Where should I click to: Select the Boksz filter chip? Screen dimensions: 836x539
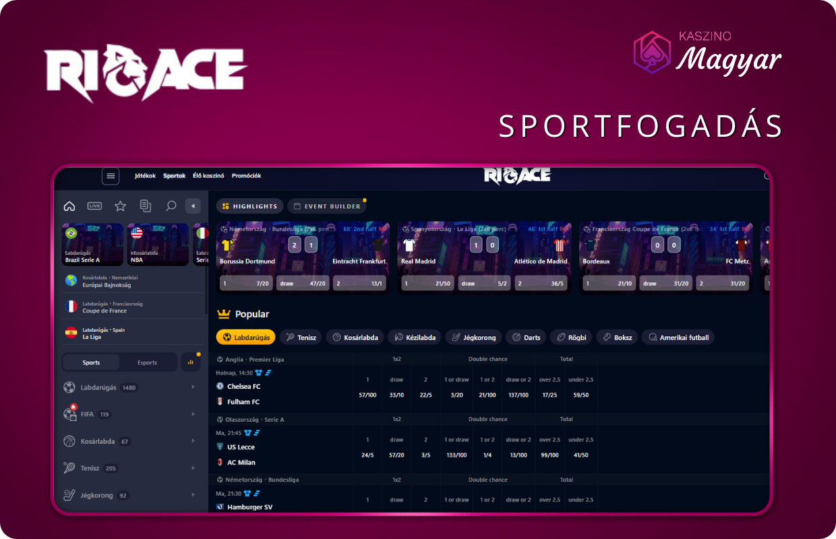coord(617,338)
